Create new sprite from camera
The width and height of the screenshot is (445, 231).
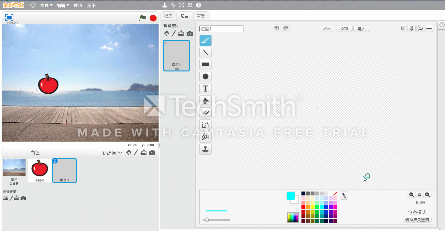tap(152, 153)
